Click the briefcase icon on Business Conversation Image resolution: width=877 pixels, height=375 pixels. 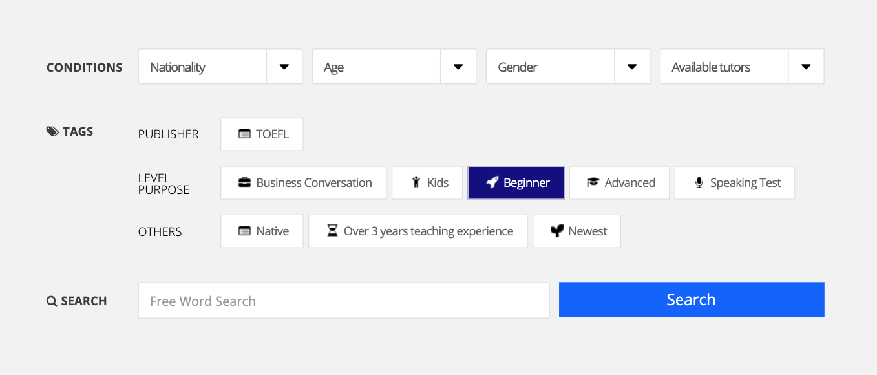[244, 183]
